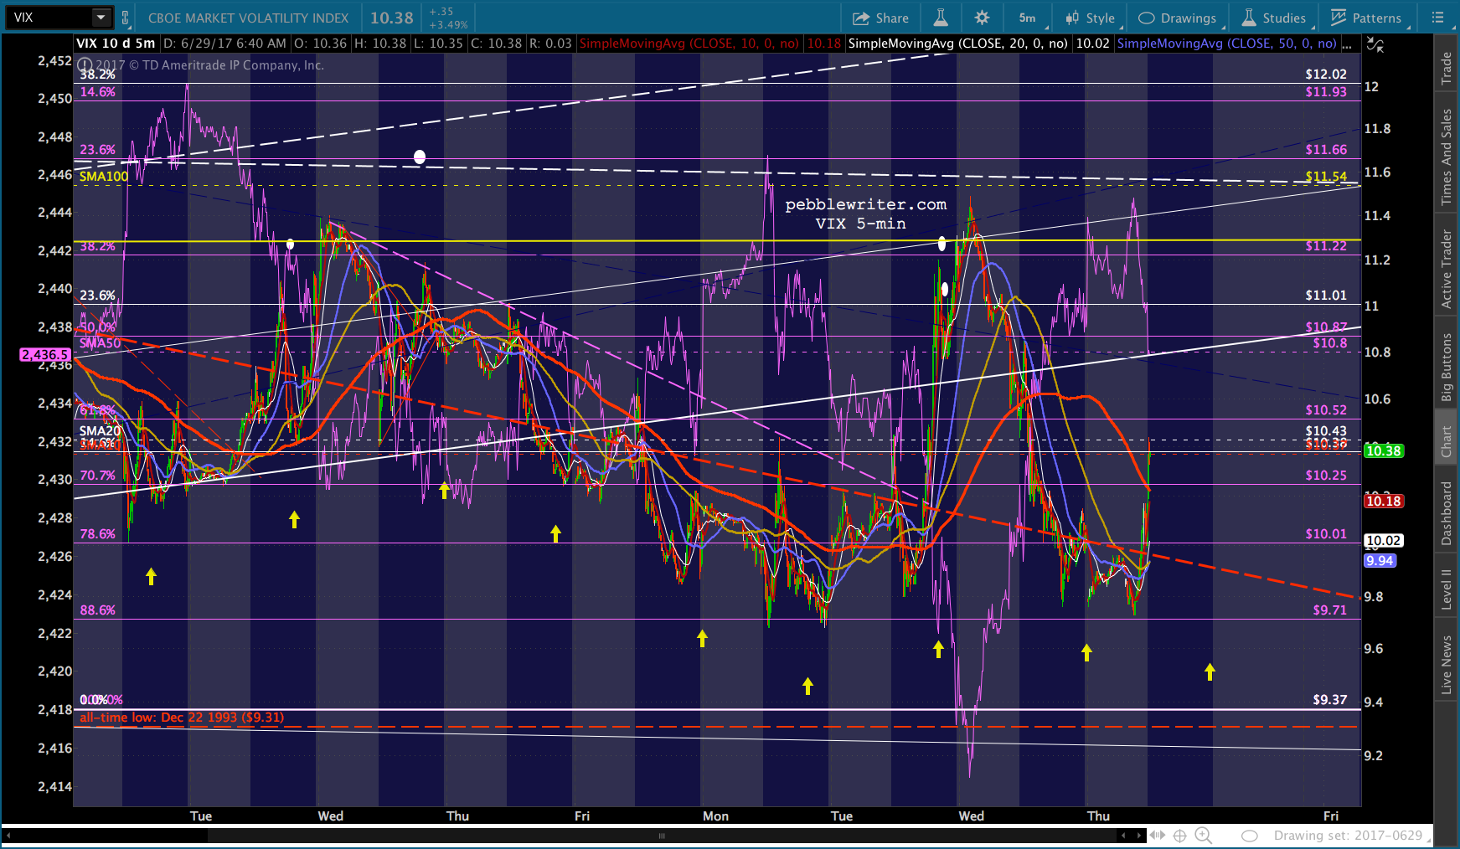Click the Patterns button
Viewport: 1460px width, 849px height.
click(1366, 18)
